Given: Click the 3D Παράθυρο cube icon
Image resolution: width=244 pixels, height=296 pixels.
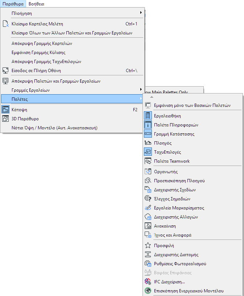Looking at the screenshot, I should pos(5,119).
